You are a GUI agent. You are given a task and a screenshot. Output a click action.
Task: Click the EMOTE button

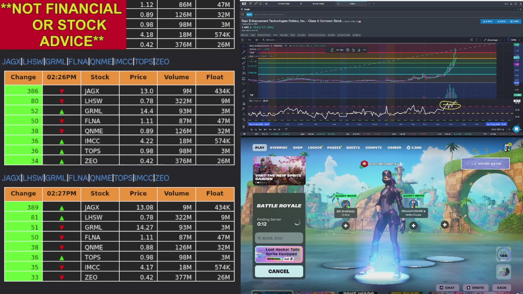[x=475, y=288]
